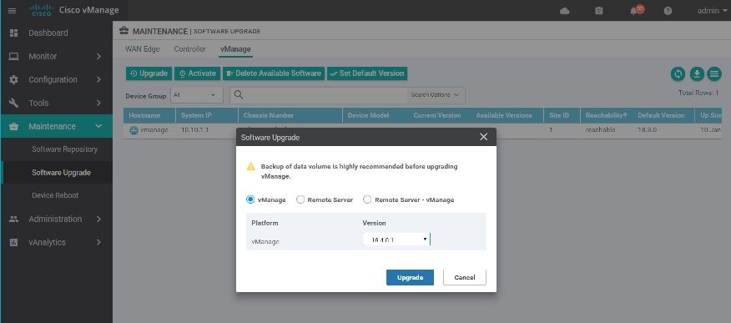
Task: Click the Tools wrench icon
Action: point(13,103)
